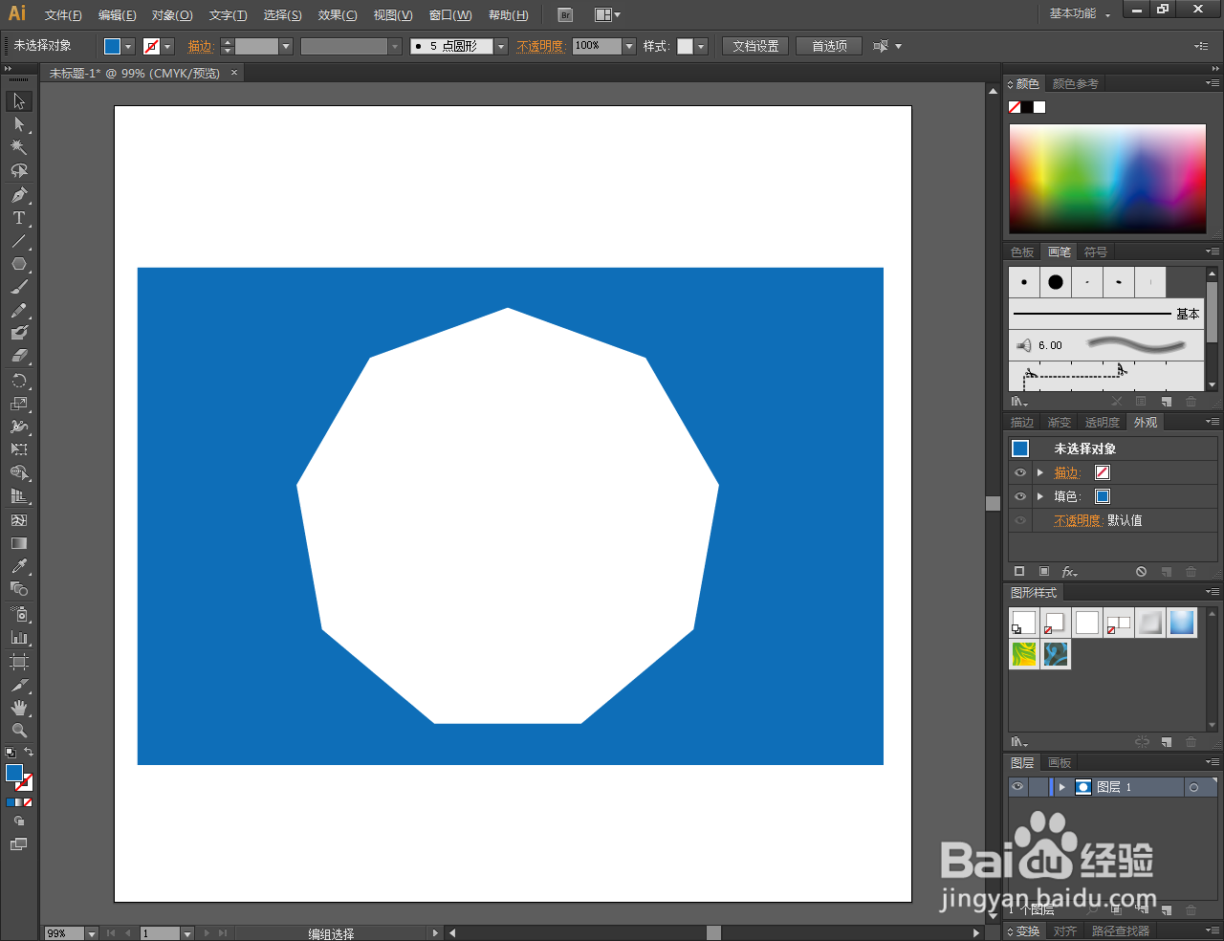Screen dimensions: 1224x941
Task: Open the stroke color dropdown in control bar
Action: click(167, 46)
